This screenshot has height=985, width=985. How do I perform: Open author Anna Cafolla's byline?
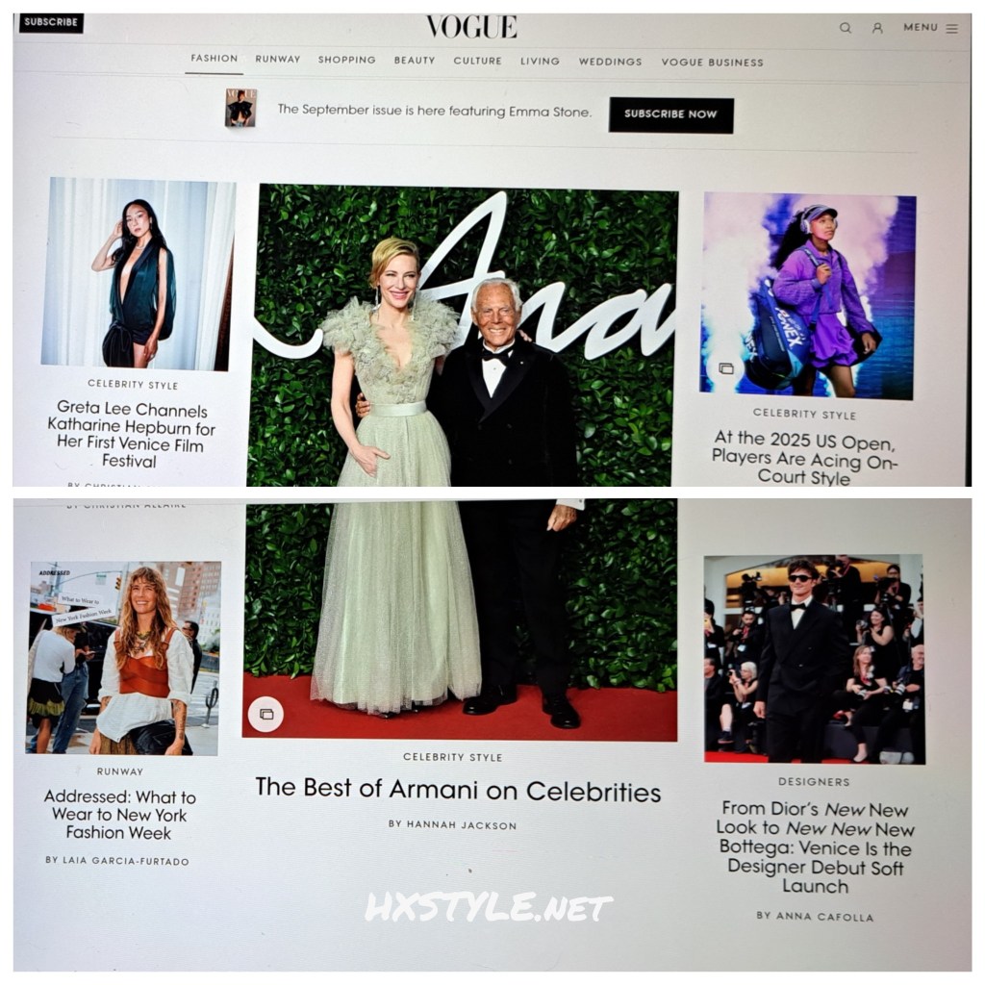(815, 917)
